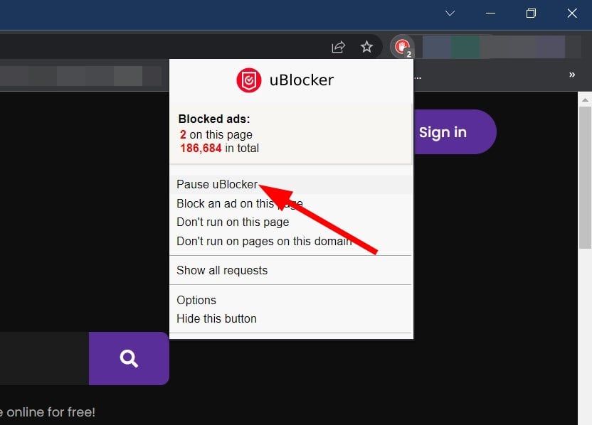This screenshot has height=425, width=592.
Task: Restore down the browser window
Action: coord(531,14)
